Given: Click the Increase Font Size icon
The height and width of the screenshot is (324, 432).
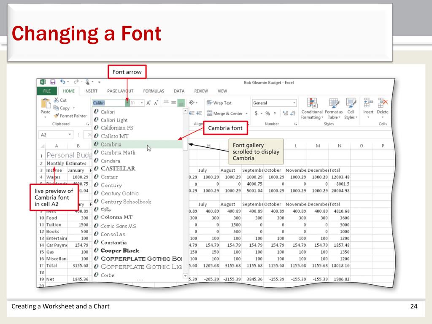Looking at the screenshot, I should pos(148,103).
